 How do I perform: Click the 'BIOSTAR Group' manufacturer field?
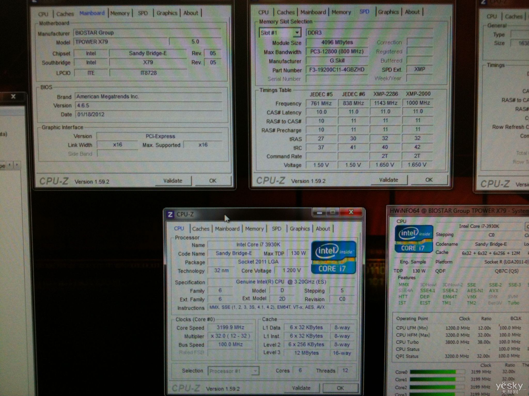[147, 33]
